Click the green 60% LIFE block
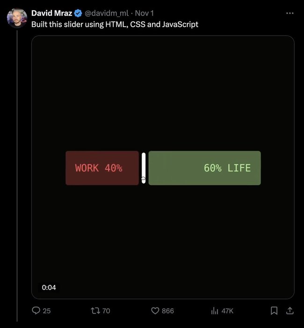This screenshot has height=328, width=304. (205, 168)
